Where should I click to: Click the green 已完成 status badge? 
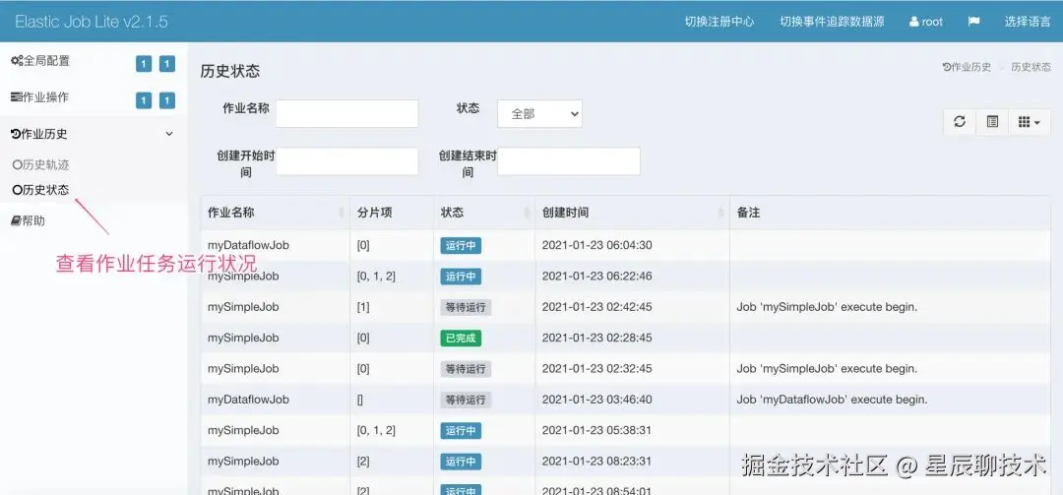(461, 338)
